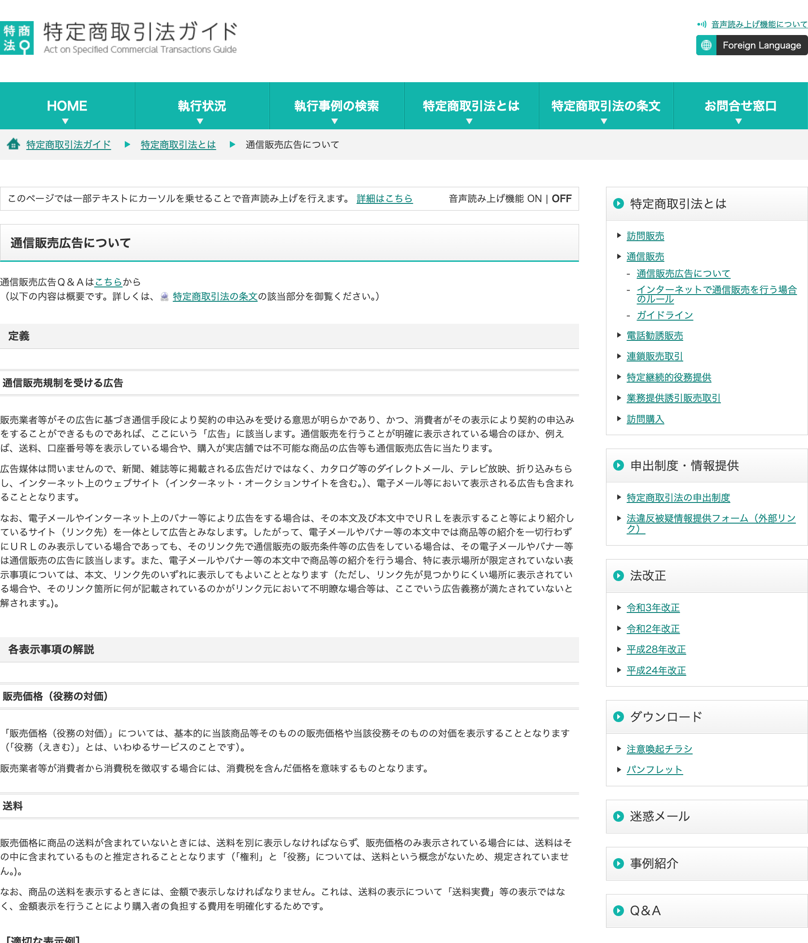Click the globe icon beside Foreign Language
Viewport: 808px width, 943px height.
coord(706,45)
